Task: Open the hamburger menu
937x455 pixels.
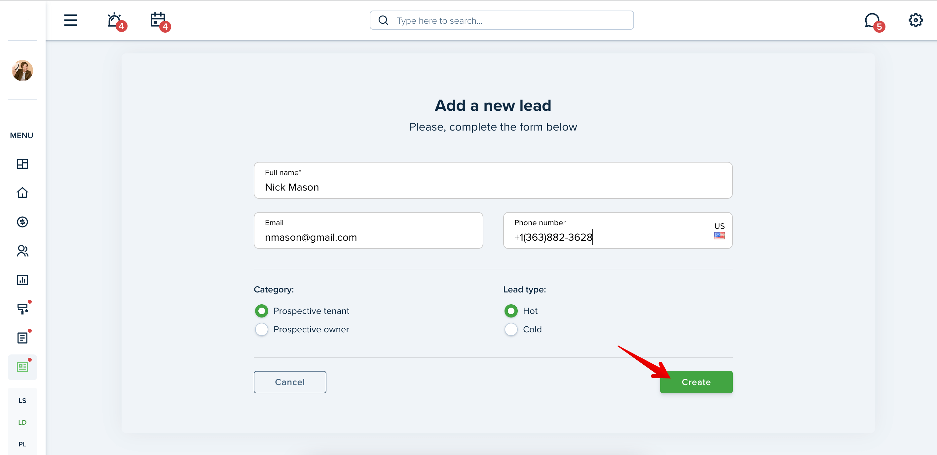Action: (71, 20)
